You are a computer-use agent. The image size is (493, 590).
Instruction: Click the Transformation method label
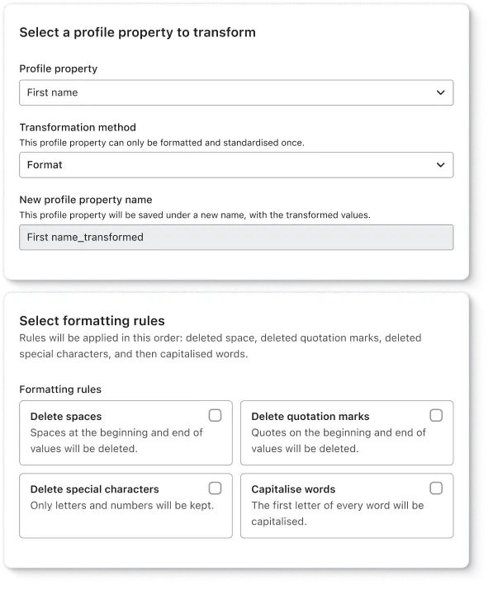coord(78,128)
